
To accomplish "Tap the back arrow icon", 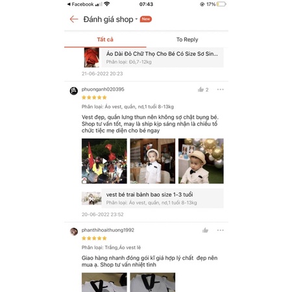I will pyautogui.click(x=74, y=19).
